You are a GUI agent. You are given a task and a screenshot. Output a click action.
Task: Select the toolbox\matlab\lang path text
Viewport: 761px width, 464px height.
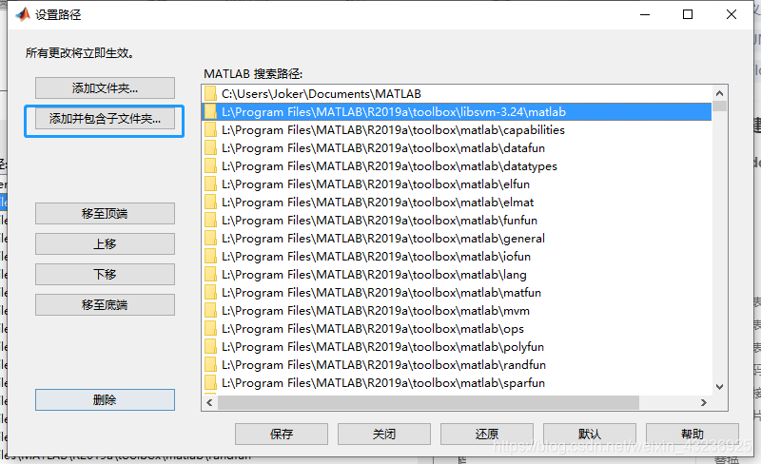374,275
